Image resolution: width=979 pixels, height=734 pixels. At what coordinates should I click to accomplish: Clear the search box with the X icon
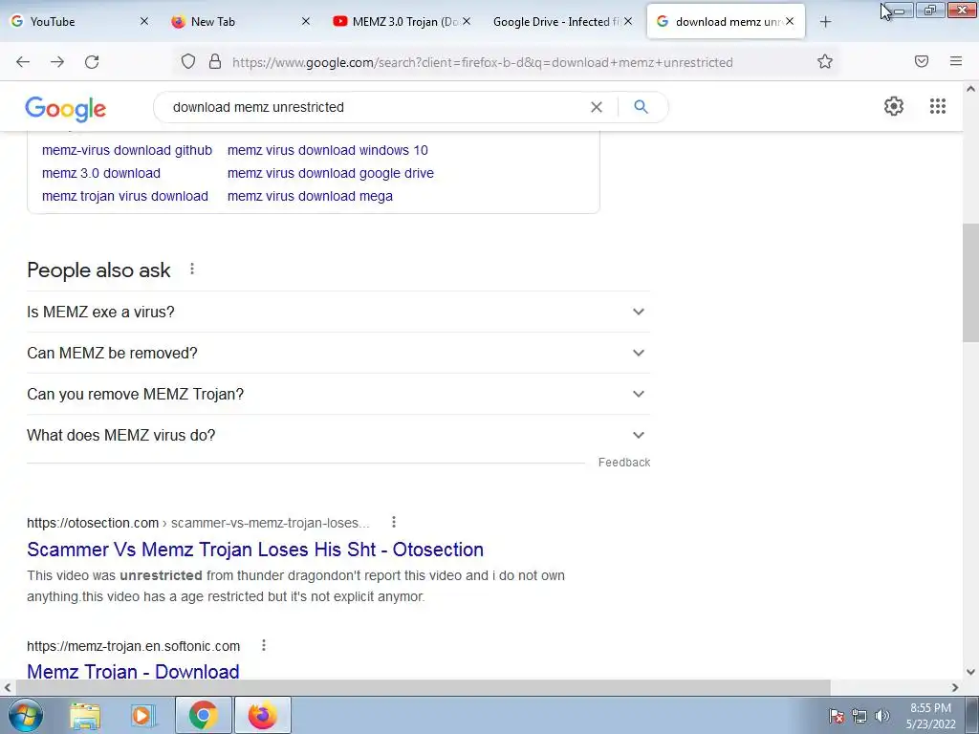[x=597, y=107]
